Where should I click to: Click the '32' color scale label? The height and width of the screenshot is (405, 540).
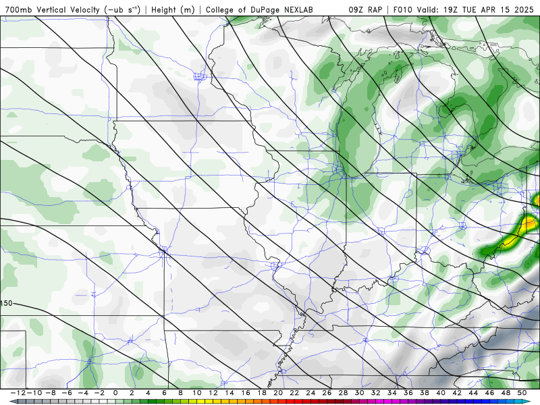pyautogui.click(x=376, y=393)
